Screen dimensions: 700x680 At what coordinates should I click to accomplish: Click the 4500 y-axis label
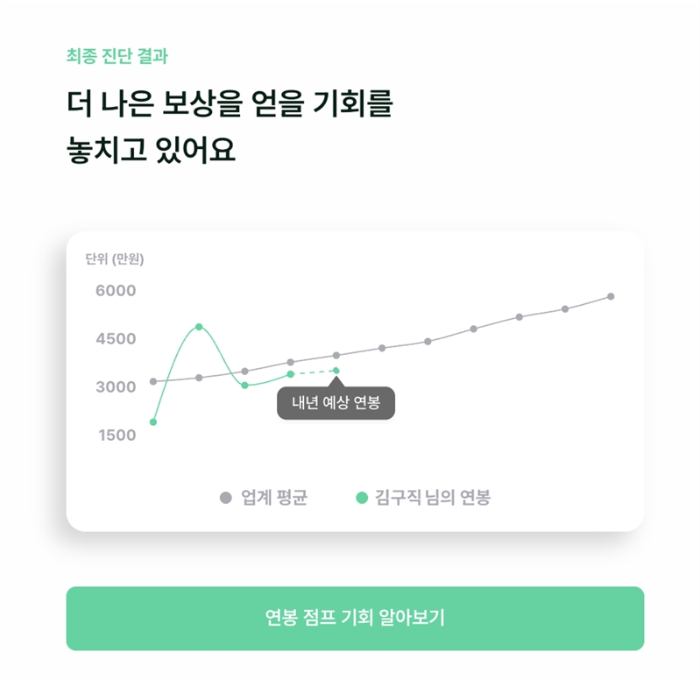[x=116, y=339]
